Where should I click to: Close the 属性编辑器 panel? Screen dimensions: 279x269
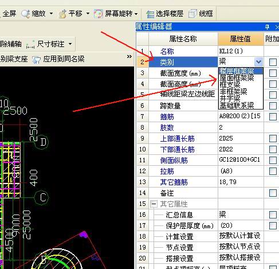click(x=277, y=27)
